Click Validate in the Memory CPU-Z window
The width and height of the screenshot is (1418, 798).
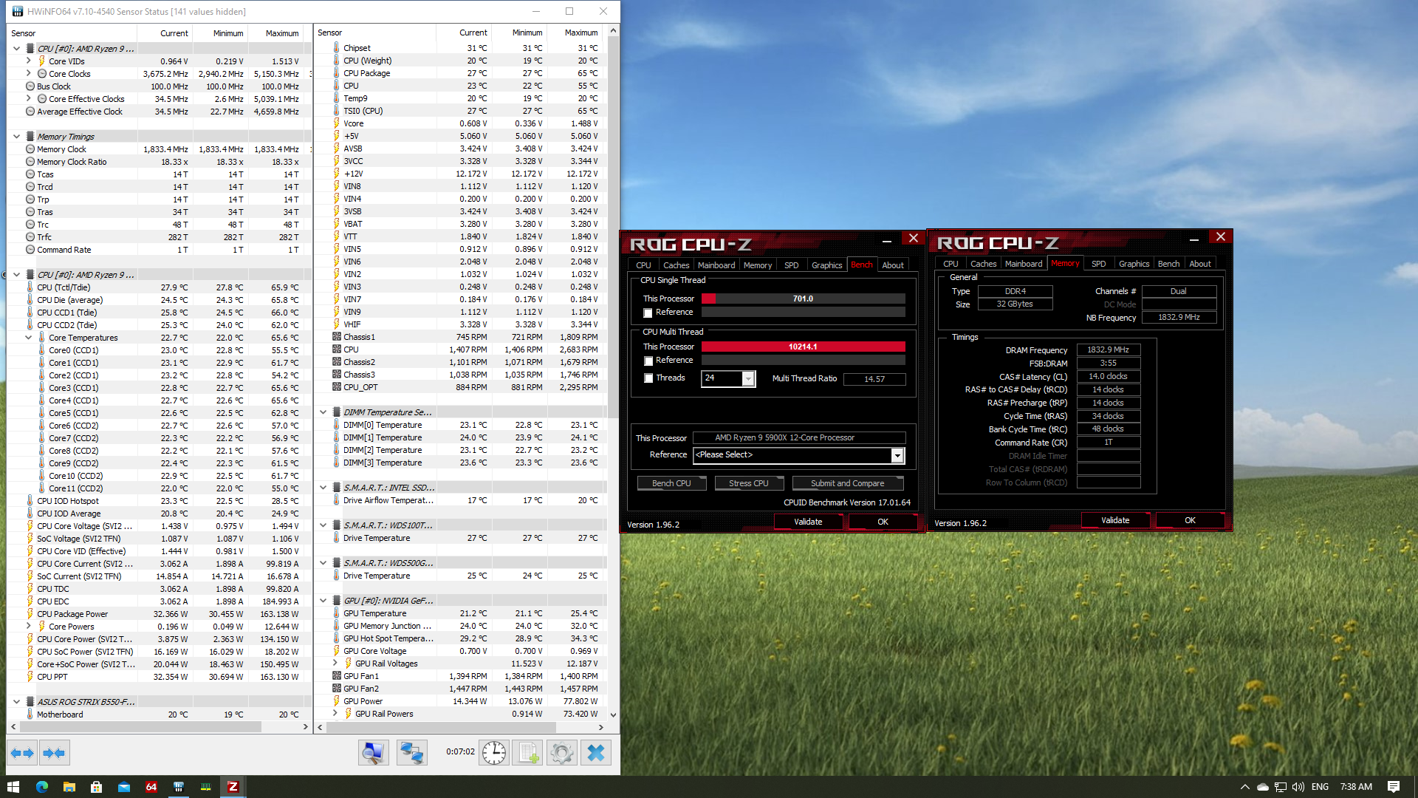pyautogui.click(x=1115, y=520)
